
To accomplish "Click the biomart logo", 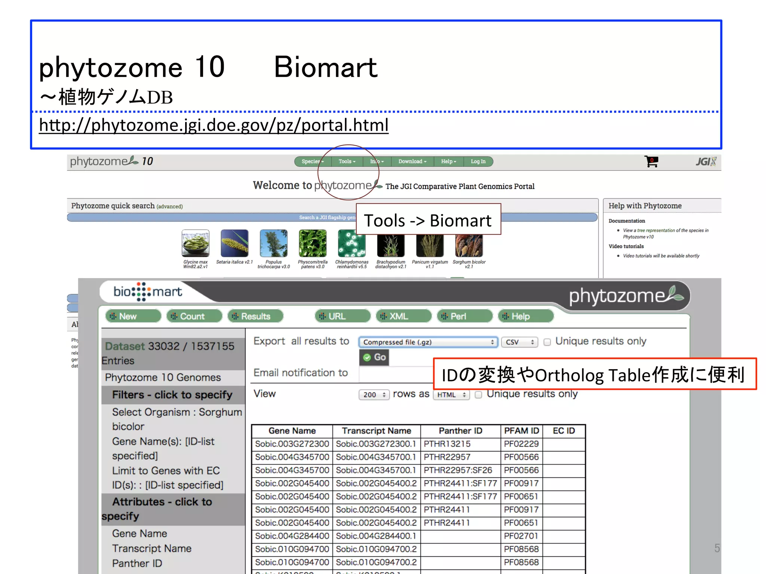I will click(x=148, y=291).
